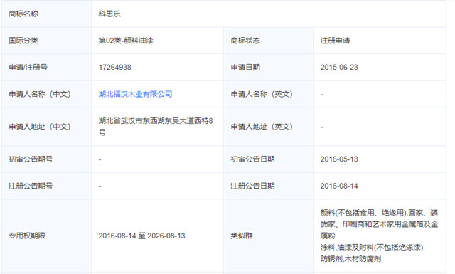Click the 注册公告日期 label

pos(252,186)
